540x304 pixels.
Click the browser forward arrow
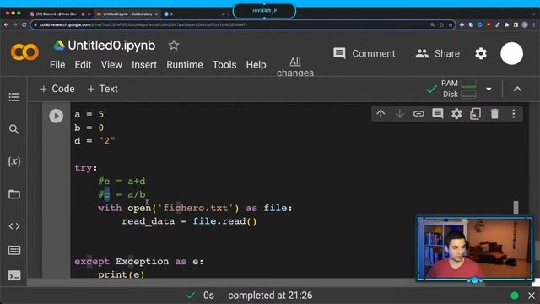[15, 24]
